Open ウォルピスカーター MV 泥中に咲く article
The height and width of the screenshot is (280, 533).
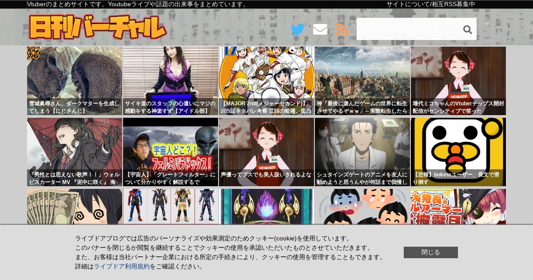coord(75,152)
